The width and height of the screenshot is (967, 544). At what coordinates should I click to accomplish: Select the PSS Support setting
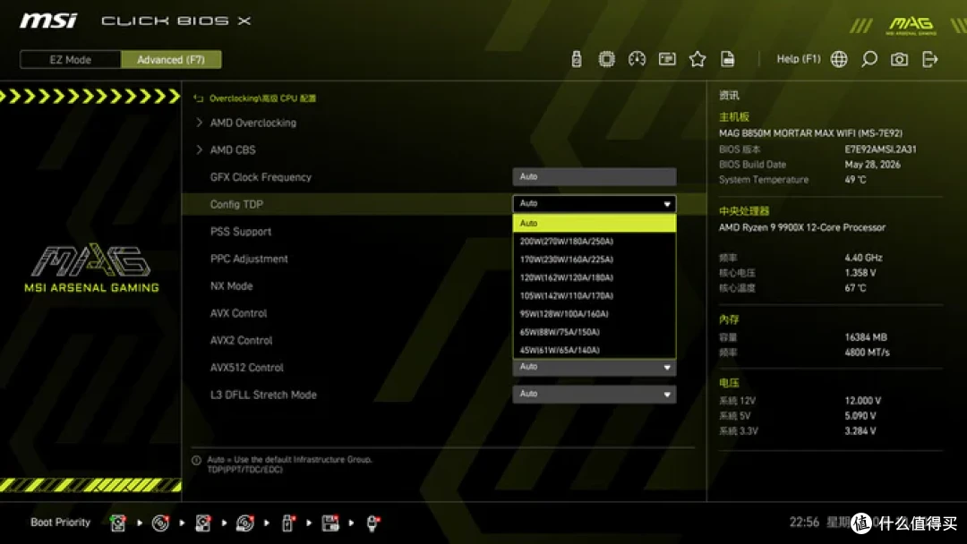tap(241, 232)
